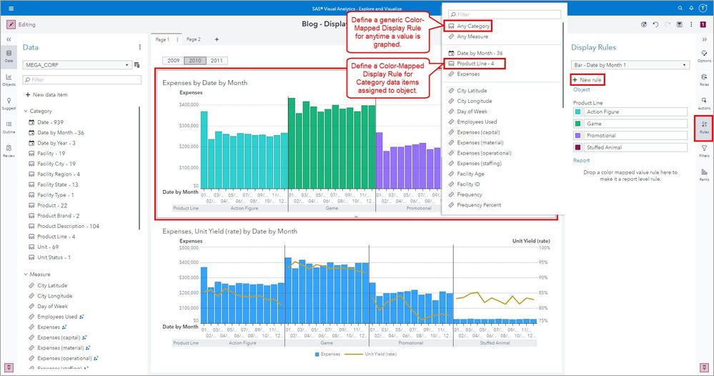714x376 pixels.
Task: Select Employees Used measure item
Action: (x=56, y=317)
